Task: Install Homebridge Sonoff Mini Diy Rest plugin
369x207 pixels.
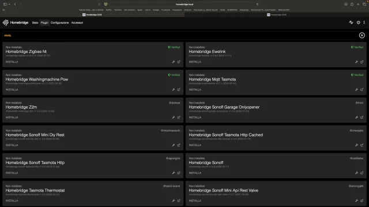Action: pyautogui.click(x=12, y=145)
